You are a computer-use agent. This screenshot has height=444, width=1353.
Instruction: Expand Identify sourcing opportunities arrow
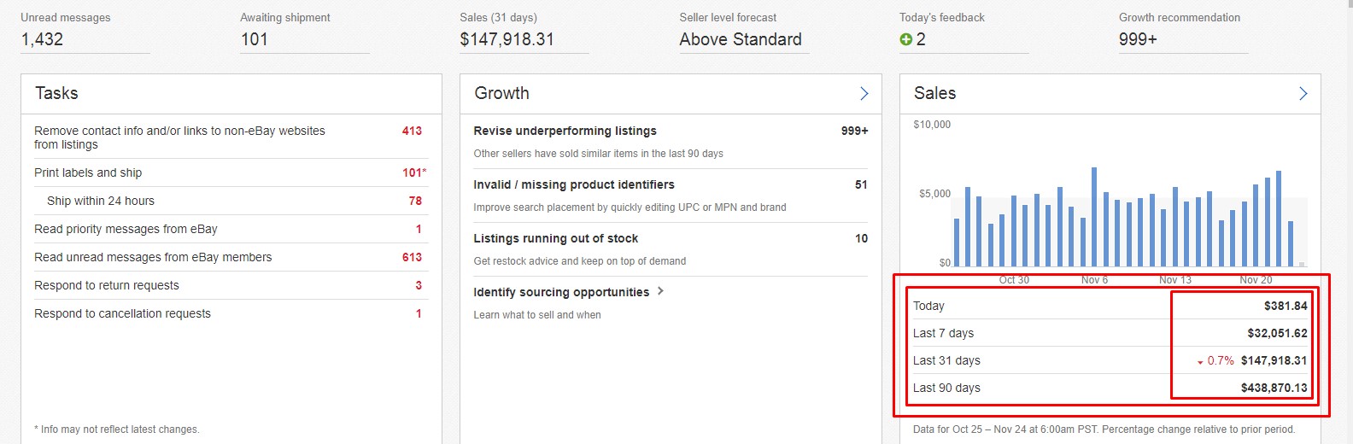click(x=660, y=291)
